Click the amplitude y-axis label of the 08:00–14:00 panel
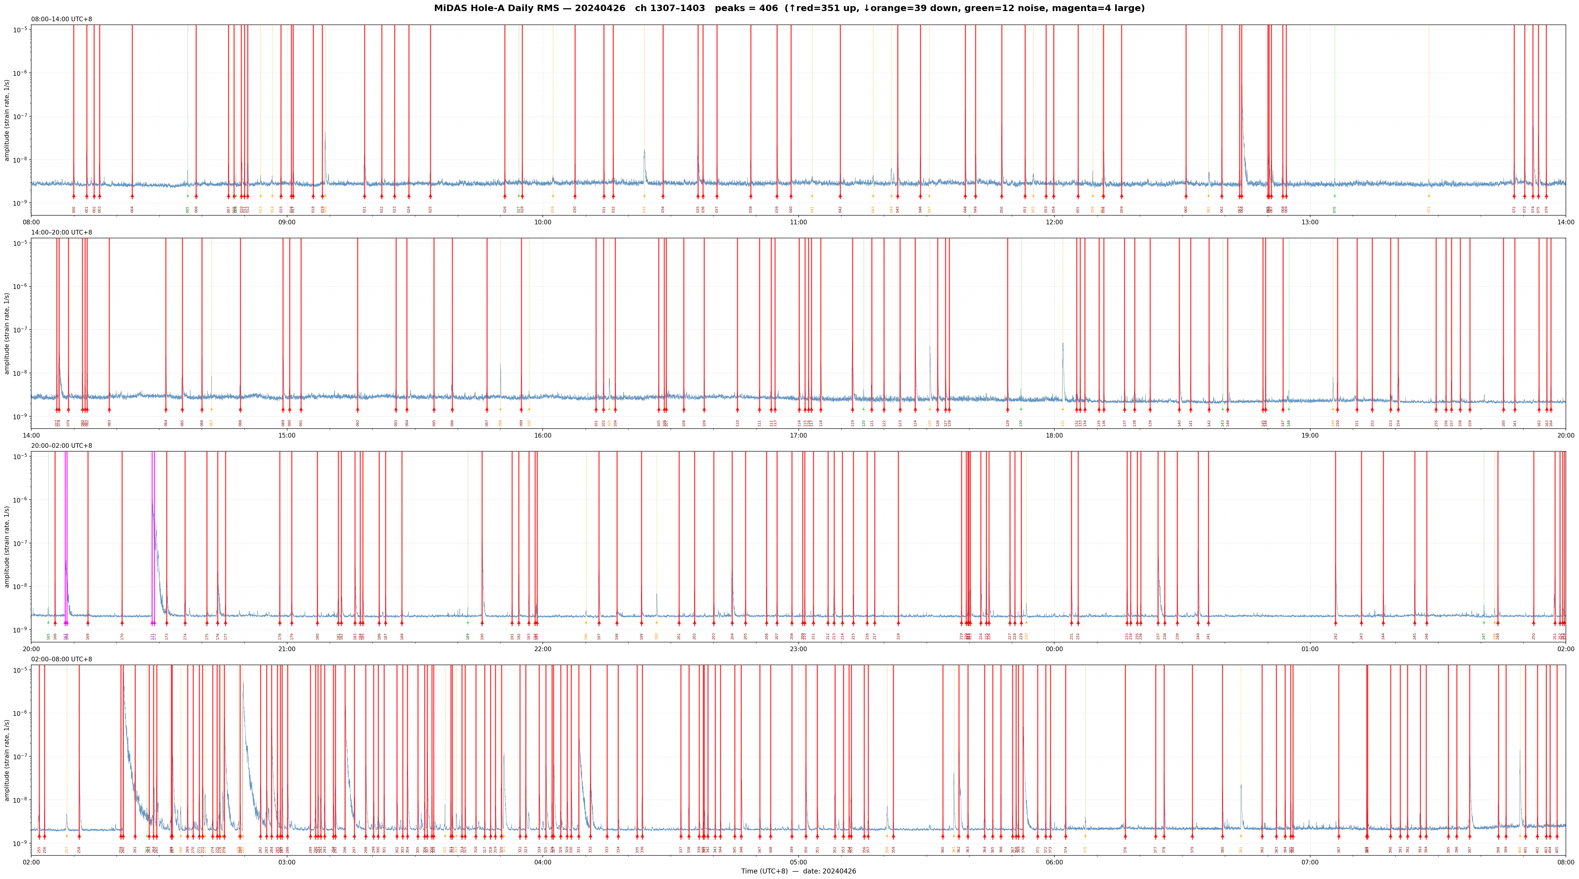 7,120
